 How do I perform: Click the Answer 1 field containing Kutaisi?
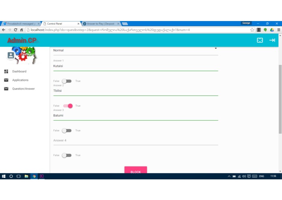(136, 66)
